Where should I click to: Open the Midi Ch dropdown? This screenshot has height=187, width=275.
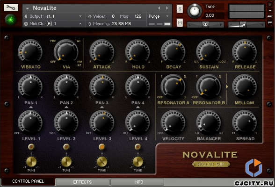80,24
